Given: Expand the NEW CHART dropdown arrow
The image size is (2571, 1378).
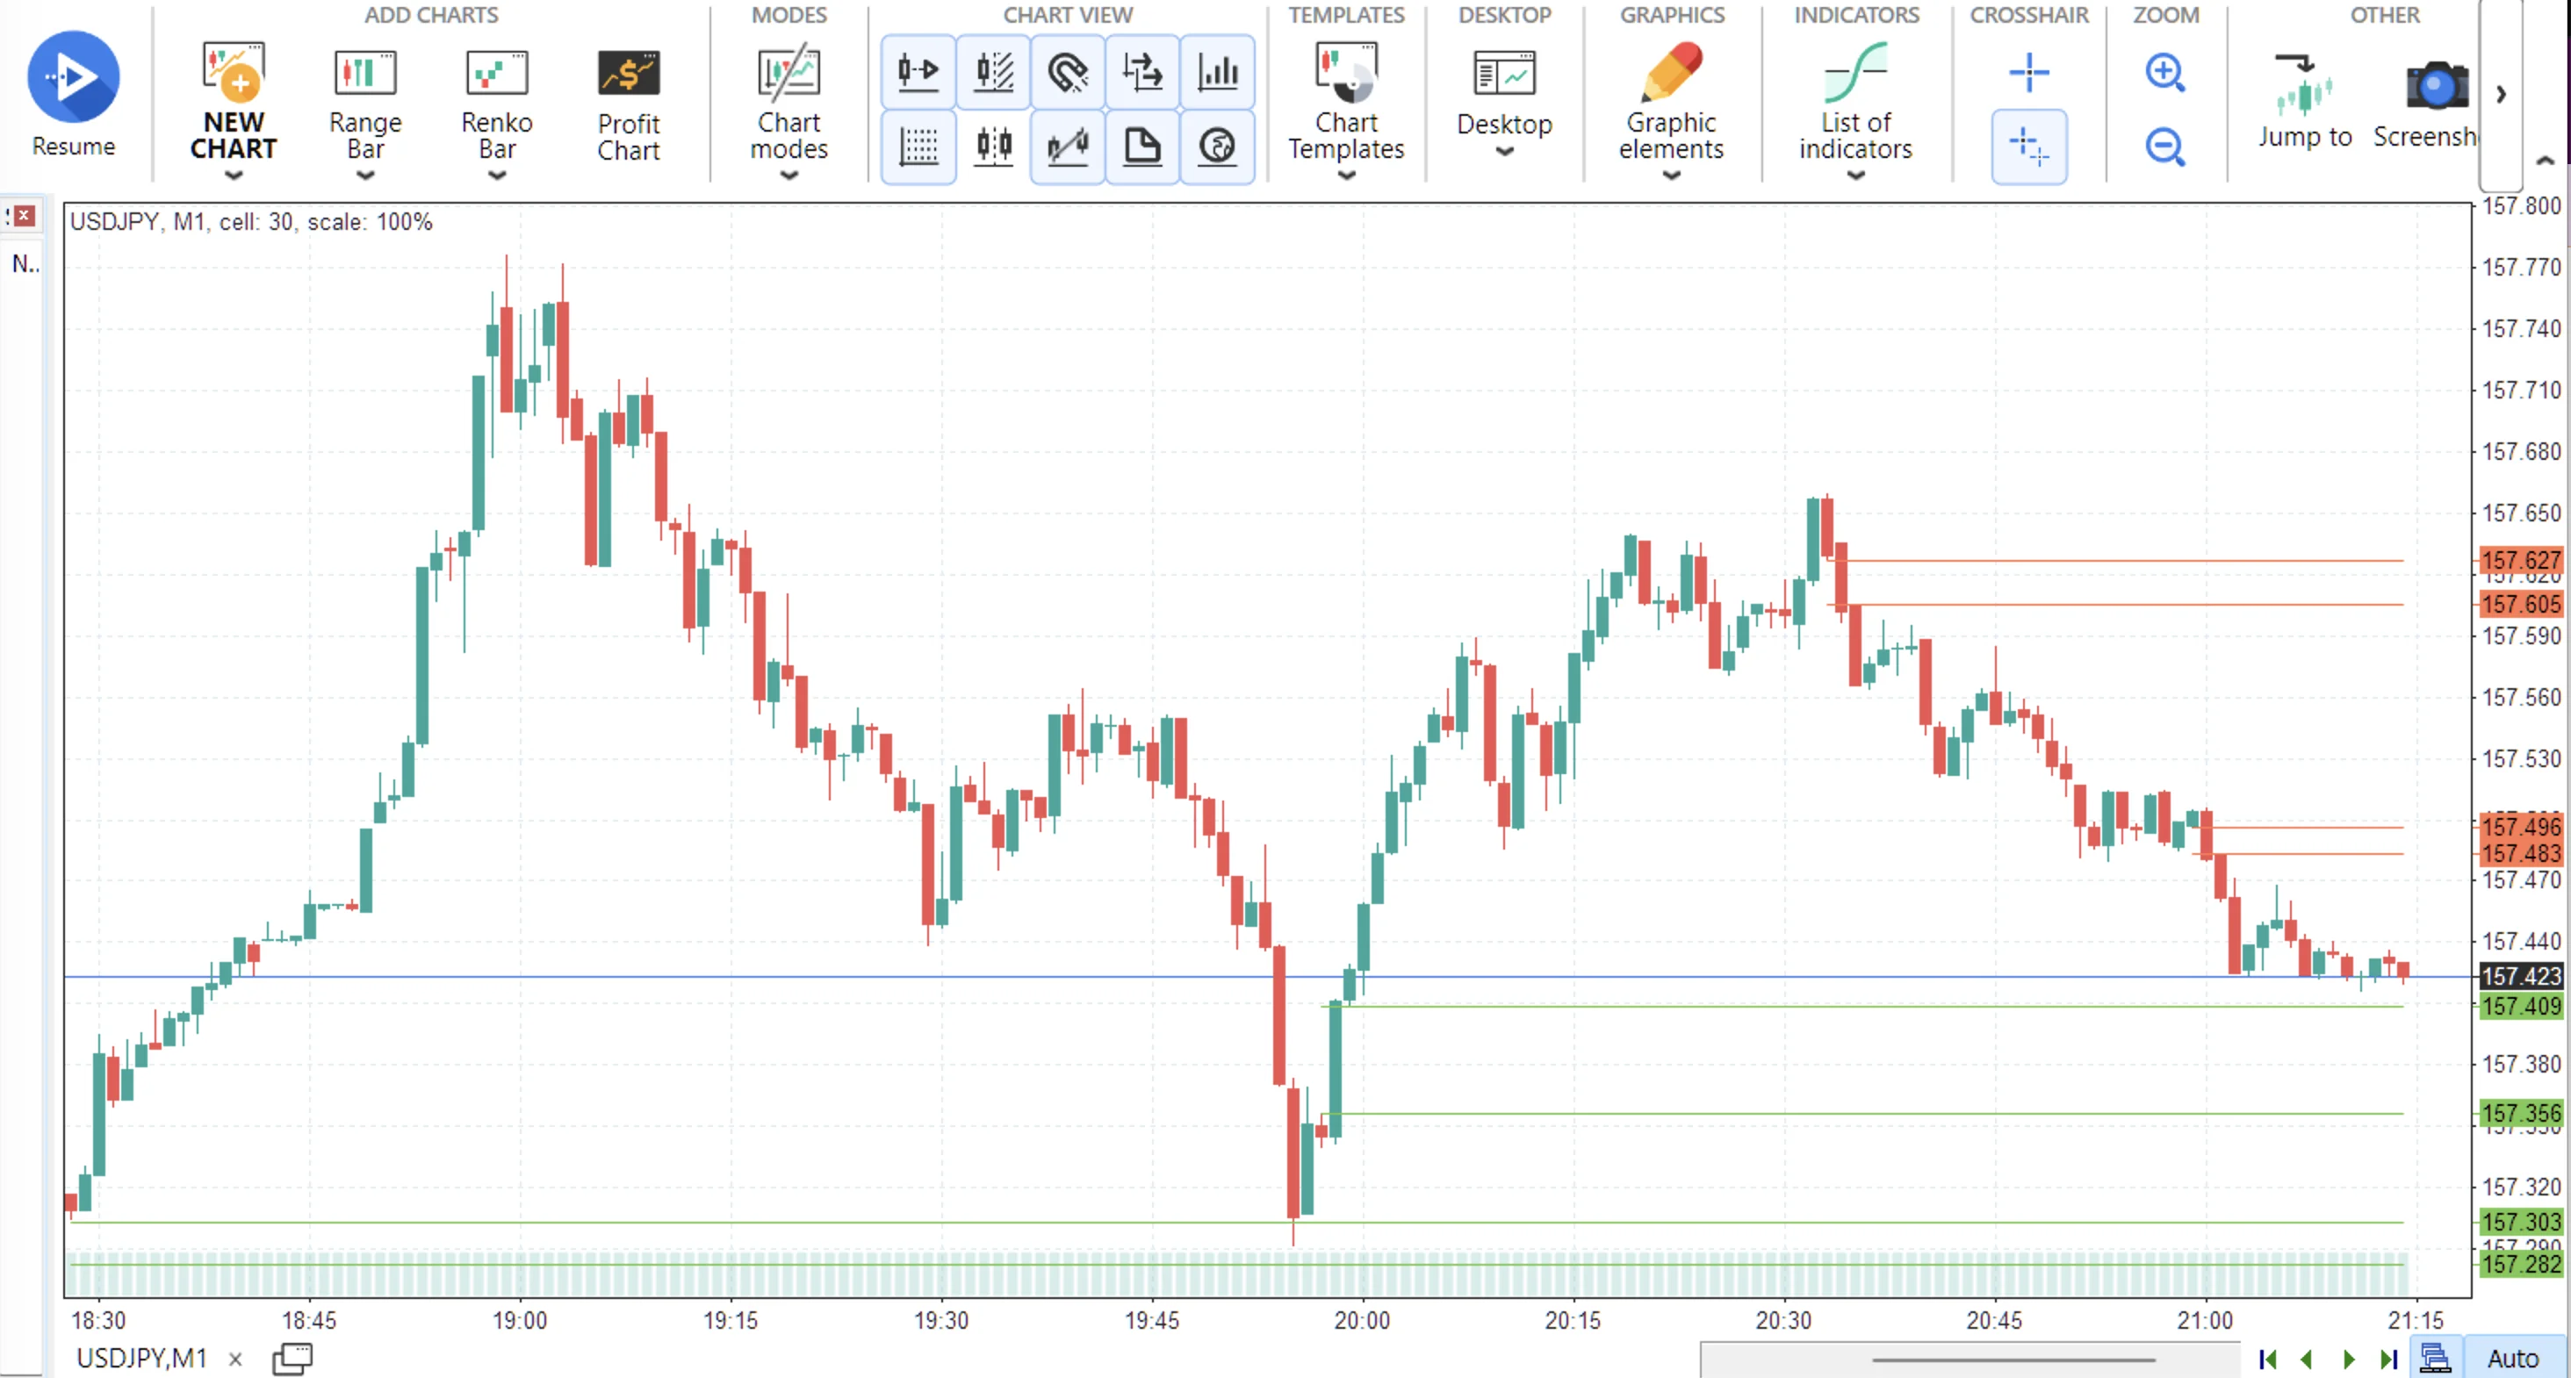Looking at the screenshot, I should click(x=234, y=176).
